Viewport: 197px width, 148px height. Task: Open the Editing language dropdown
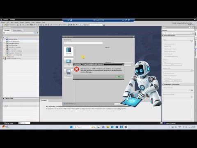[190, 90]
